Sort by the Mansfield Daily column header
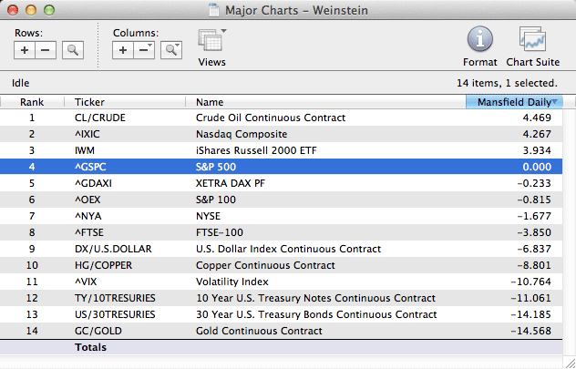 point(514,102)
